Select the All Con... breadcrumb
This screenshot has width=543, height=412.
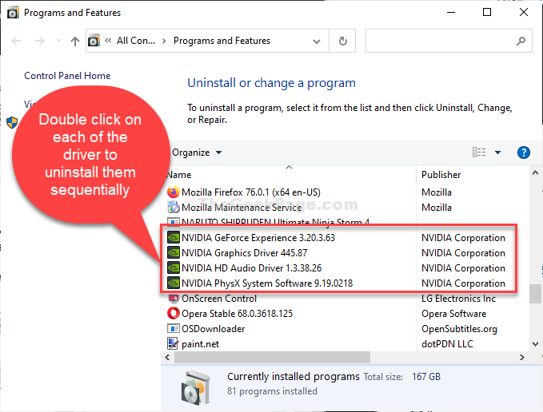tap(136, 41)
